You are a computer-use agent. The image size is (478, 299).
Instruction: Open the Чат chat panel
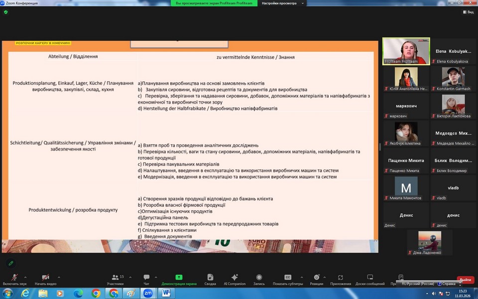click(x=146, y=279)
